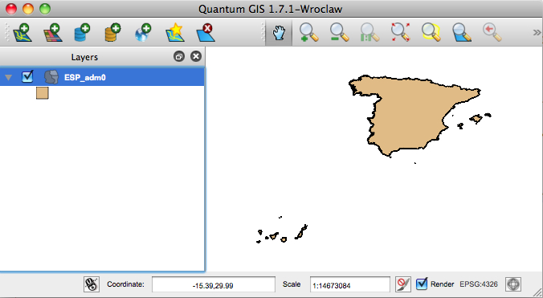
Task: Expand the hidden toolbar items chevron
Action: tap(537, 33)
